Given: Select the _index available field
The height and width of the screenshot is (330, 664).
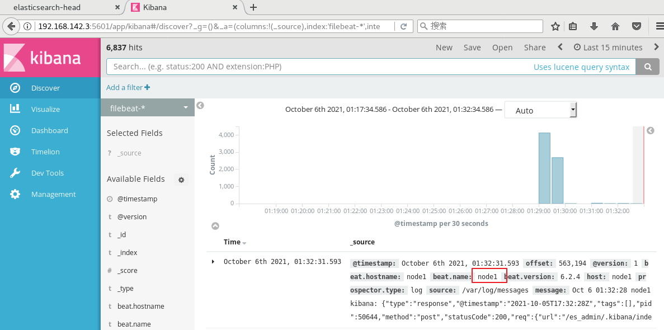Looking at the screenshot, I should point(128,252).
